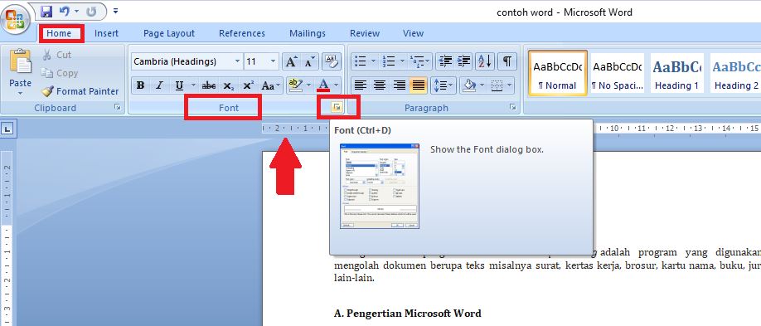Apply bottom border to paragraph
761x326 pixels.
click(x=497, y=86)
